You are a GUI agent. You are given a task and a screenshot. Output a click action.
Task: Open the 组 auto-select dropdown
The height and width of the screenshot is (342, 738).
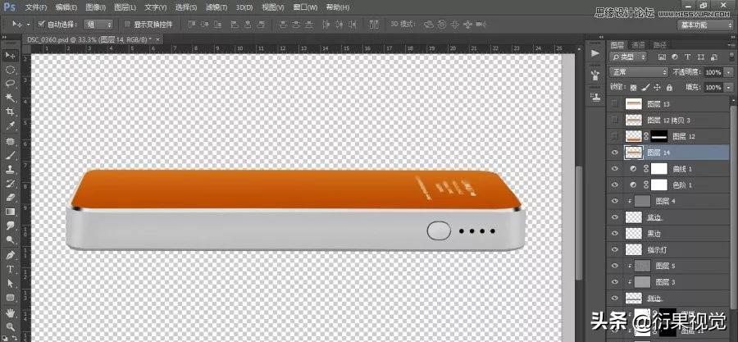click(98, 24)
